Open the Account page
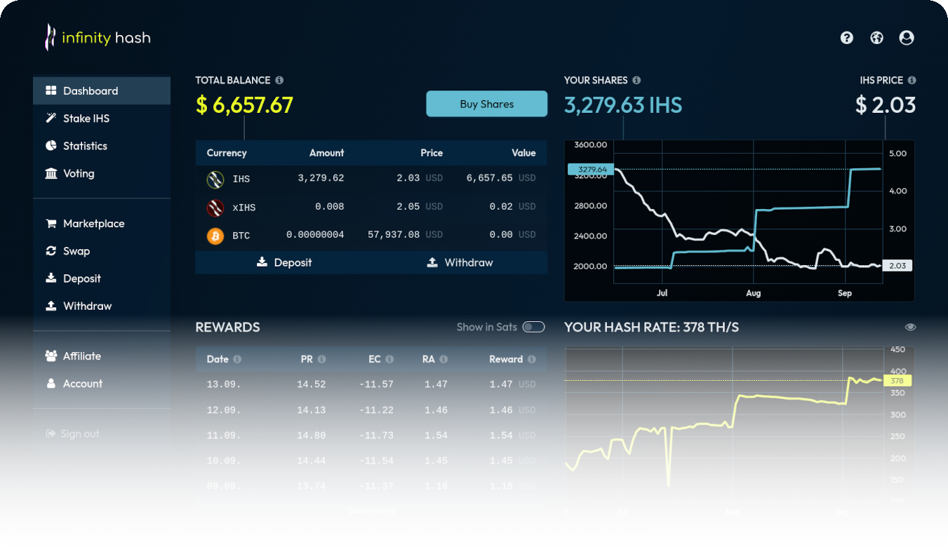948x554 pixels. (x=102, y=384)
